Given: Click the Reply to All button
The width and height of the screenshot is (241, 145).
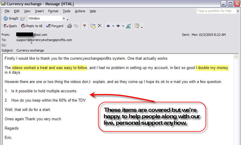Looking at the screenshot, I should pyautogui.click(x=32, y=26).
